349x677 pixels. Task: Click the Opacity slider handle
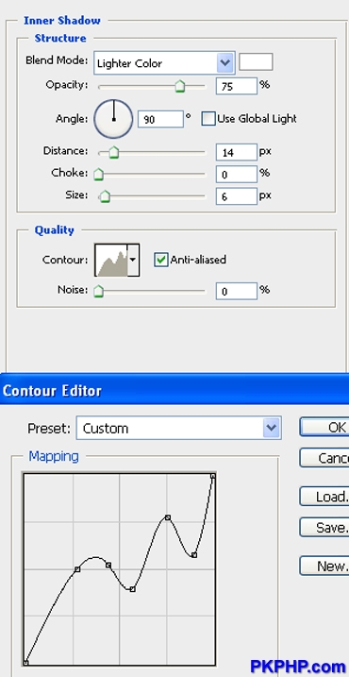(180, 86)
